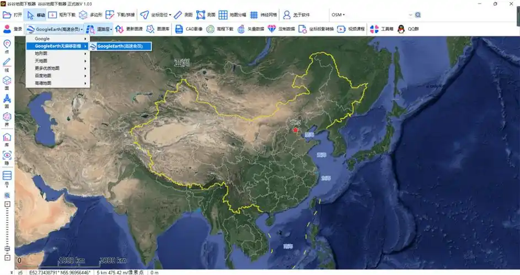
Task: Click the 5 km 475.42 m resolution readout in status bar
Action: [x=120, y=273]
